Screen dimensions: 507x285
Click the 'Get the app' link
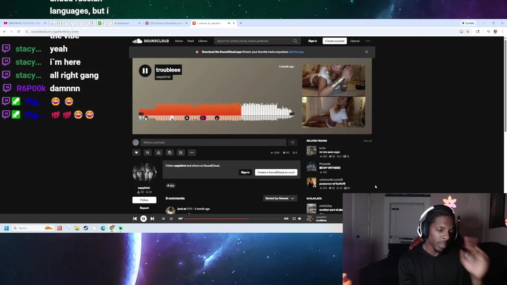click(x=297, y=52)
